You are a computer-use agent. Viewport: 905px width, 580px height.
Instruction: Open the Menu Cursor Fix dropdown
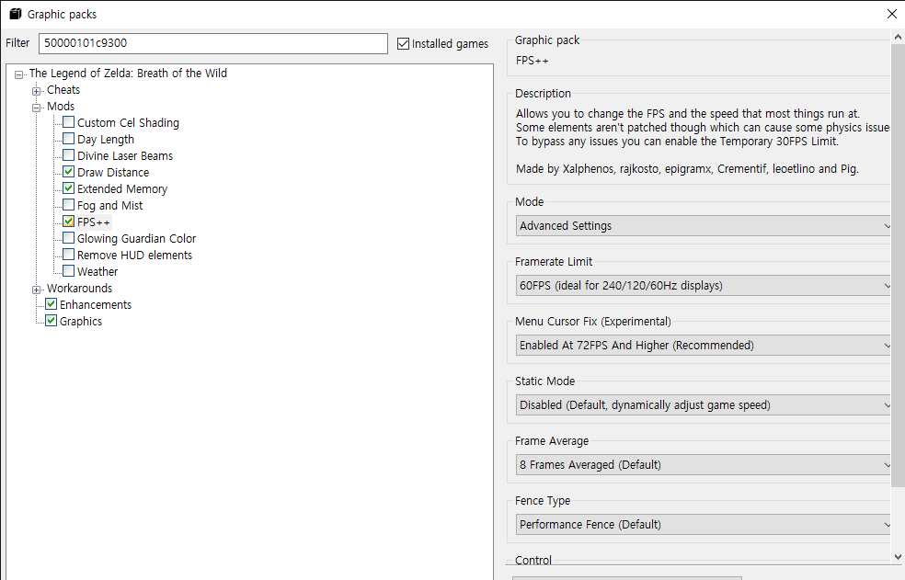click(703, 345)
